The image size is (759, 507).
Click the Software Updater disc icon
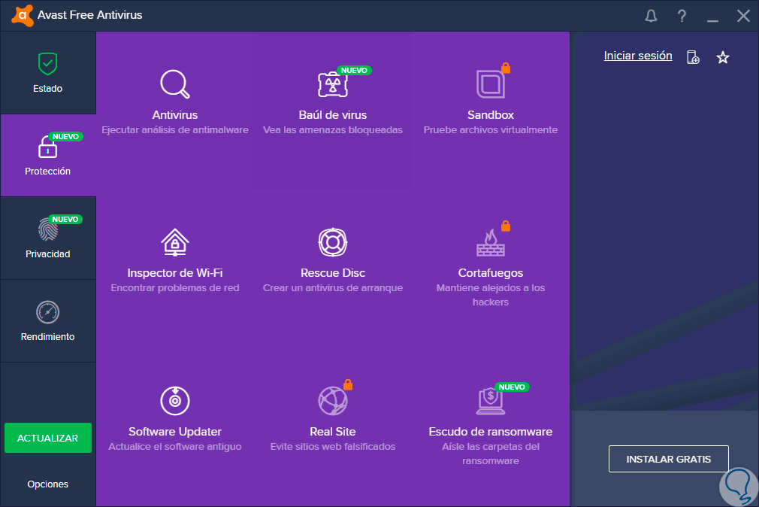click(x=175, y=401)
